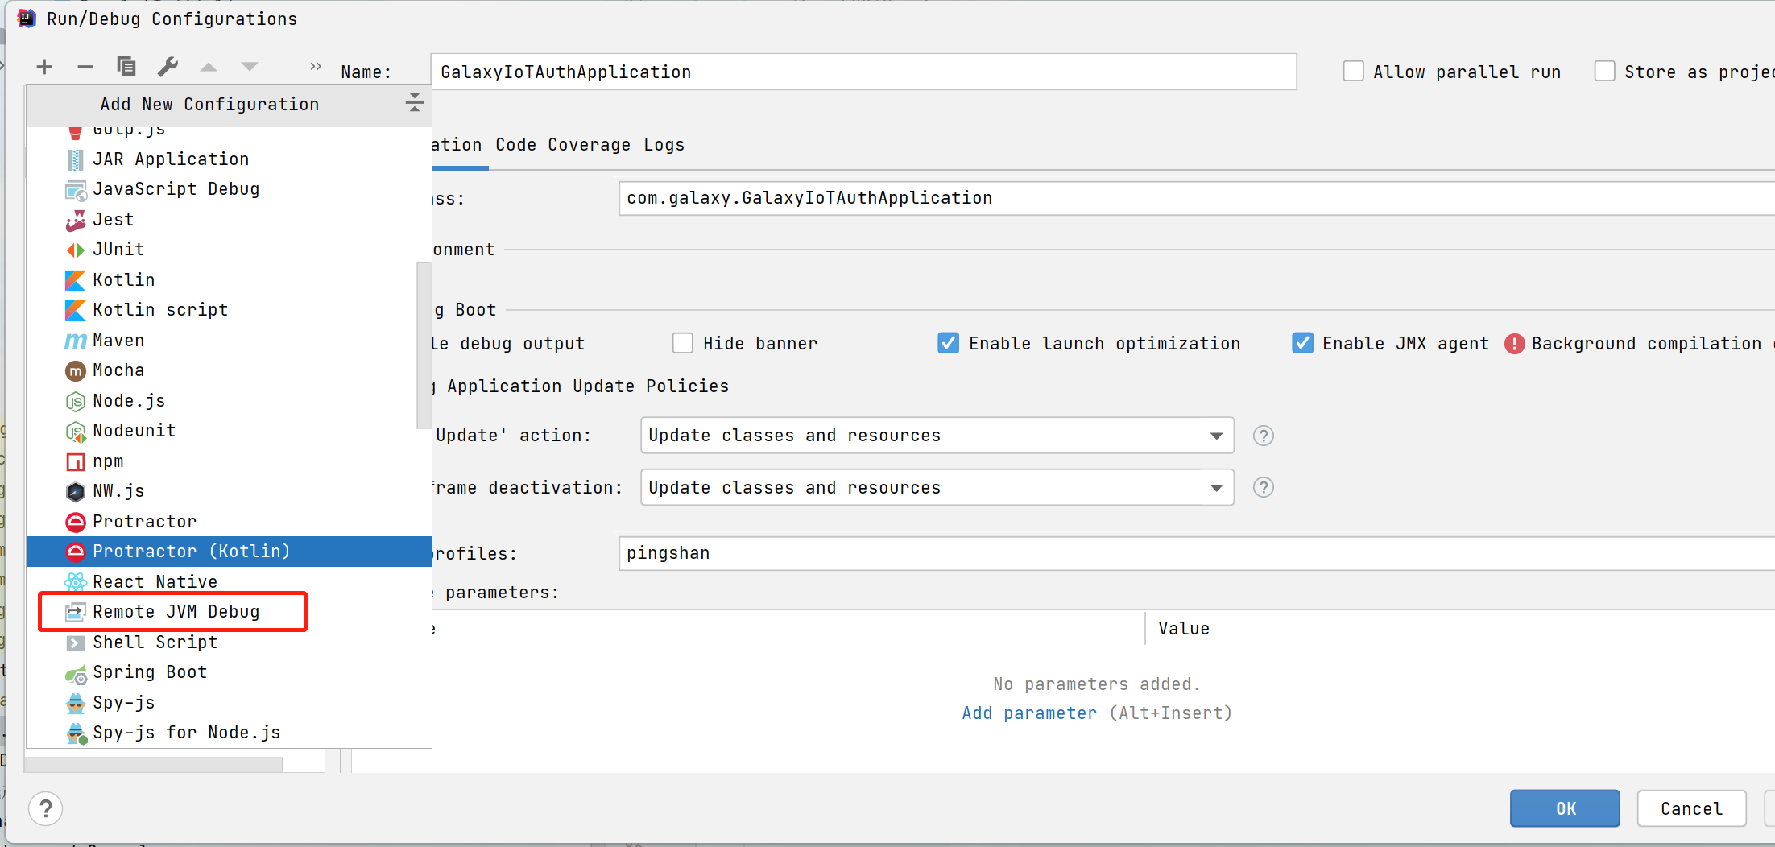The width and height of the screenshot is (1775, 847).
Task: Choose npm configuration type
Action: (x=230, y=461)
